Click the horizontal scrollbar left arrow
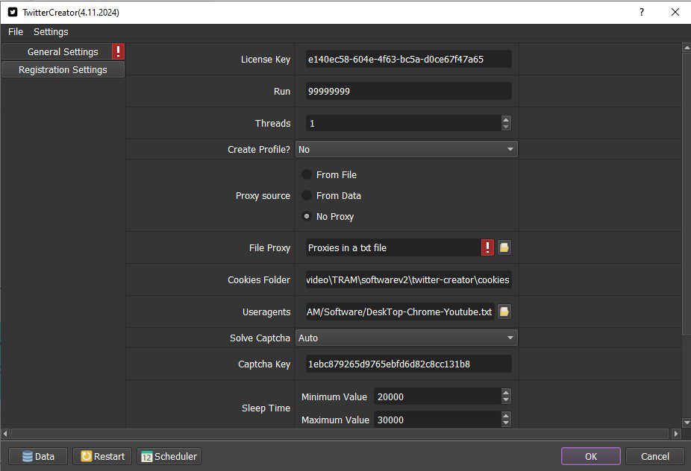 pyautogui.click(x=5, y=434)
